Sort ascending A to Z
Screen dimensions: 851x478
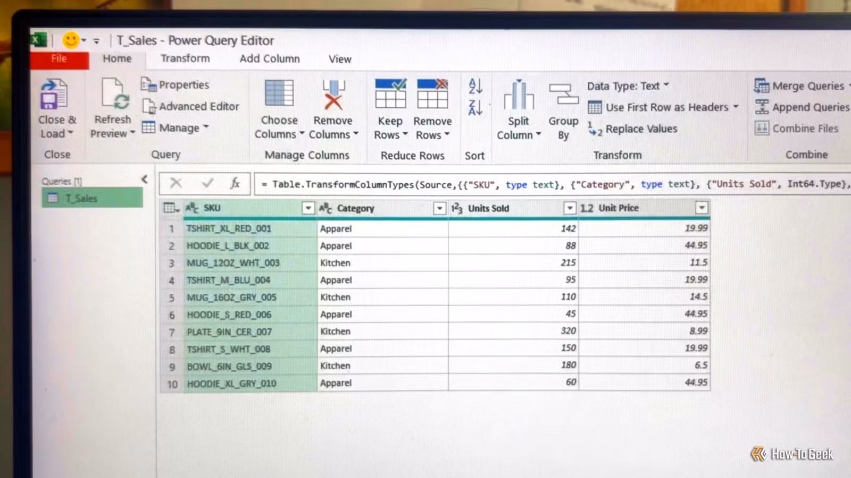click(475, 86)
